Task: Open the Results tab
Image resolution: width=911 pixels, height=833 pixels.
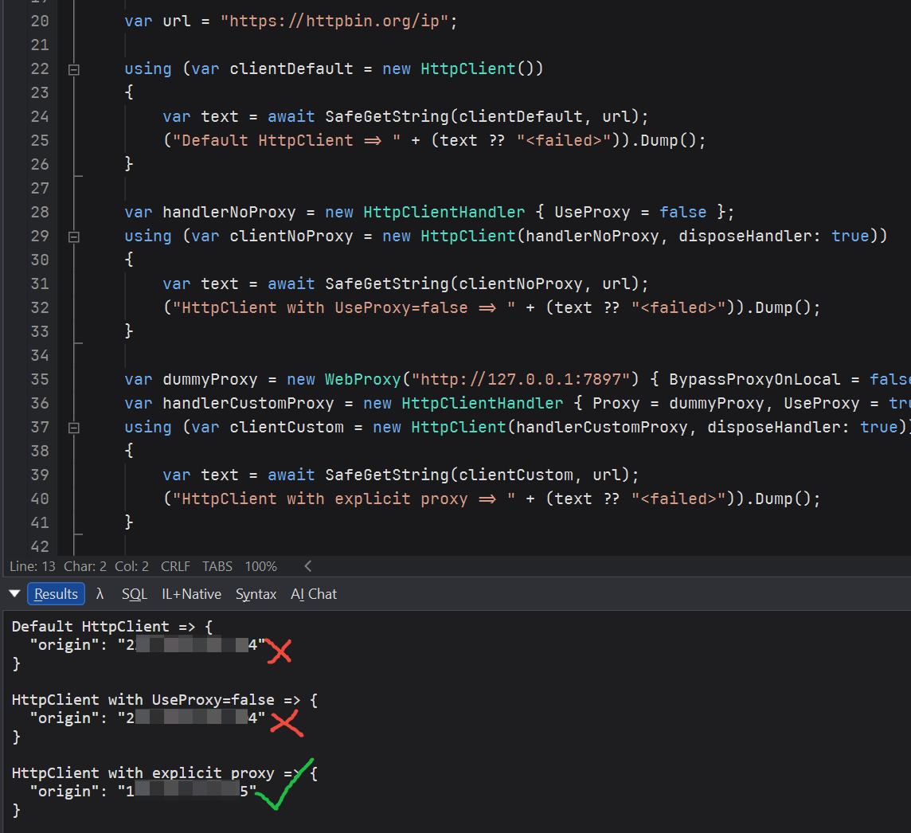Action: click(x=56, y=593)
